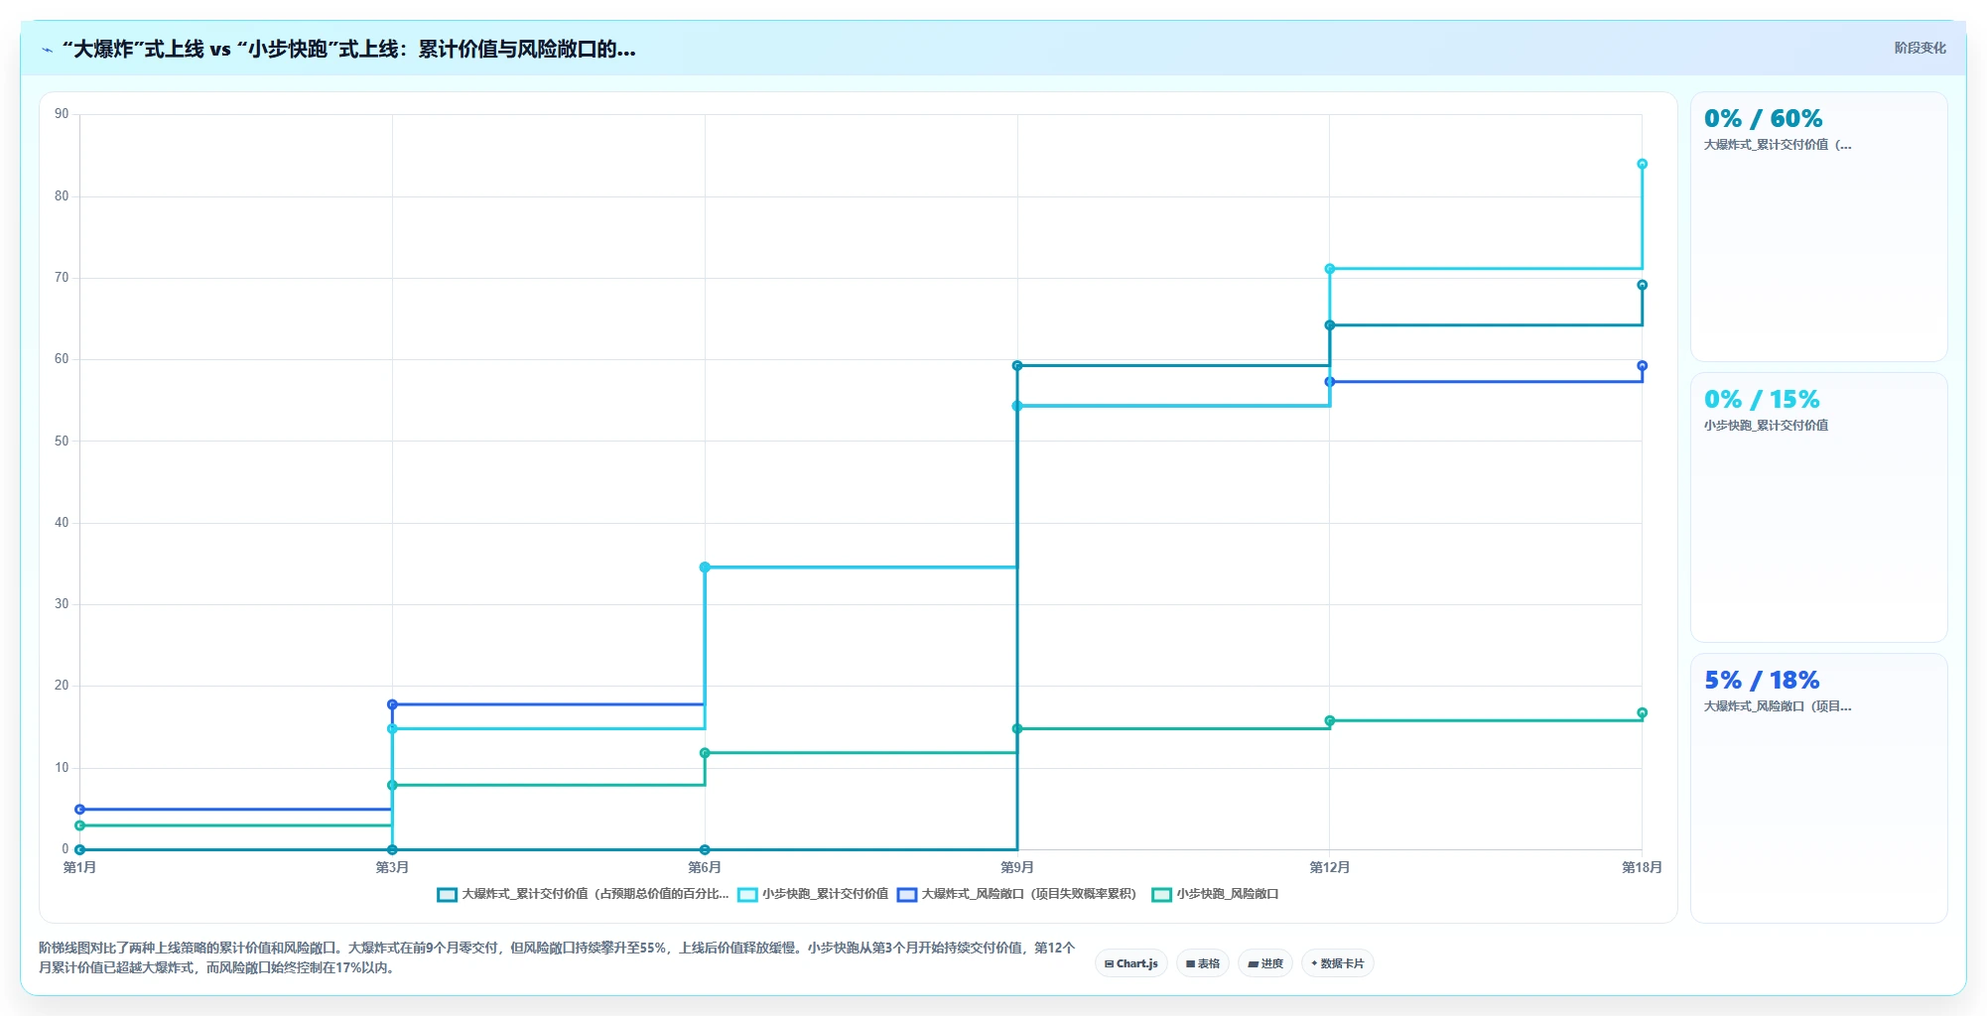Select the 大爆炸式 value point at 第12月 (64)

(1330, 325)
